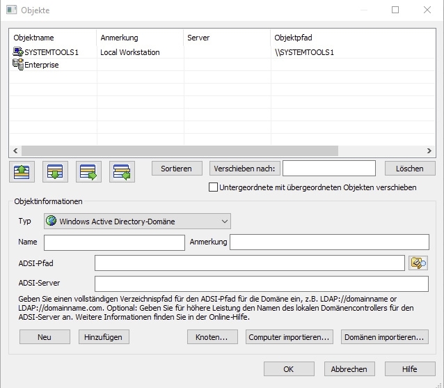Select the Enterprise row name
Image resolution: width=444 pixels, height=388 pixels.
point(42,65)
